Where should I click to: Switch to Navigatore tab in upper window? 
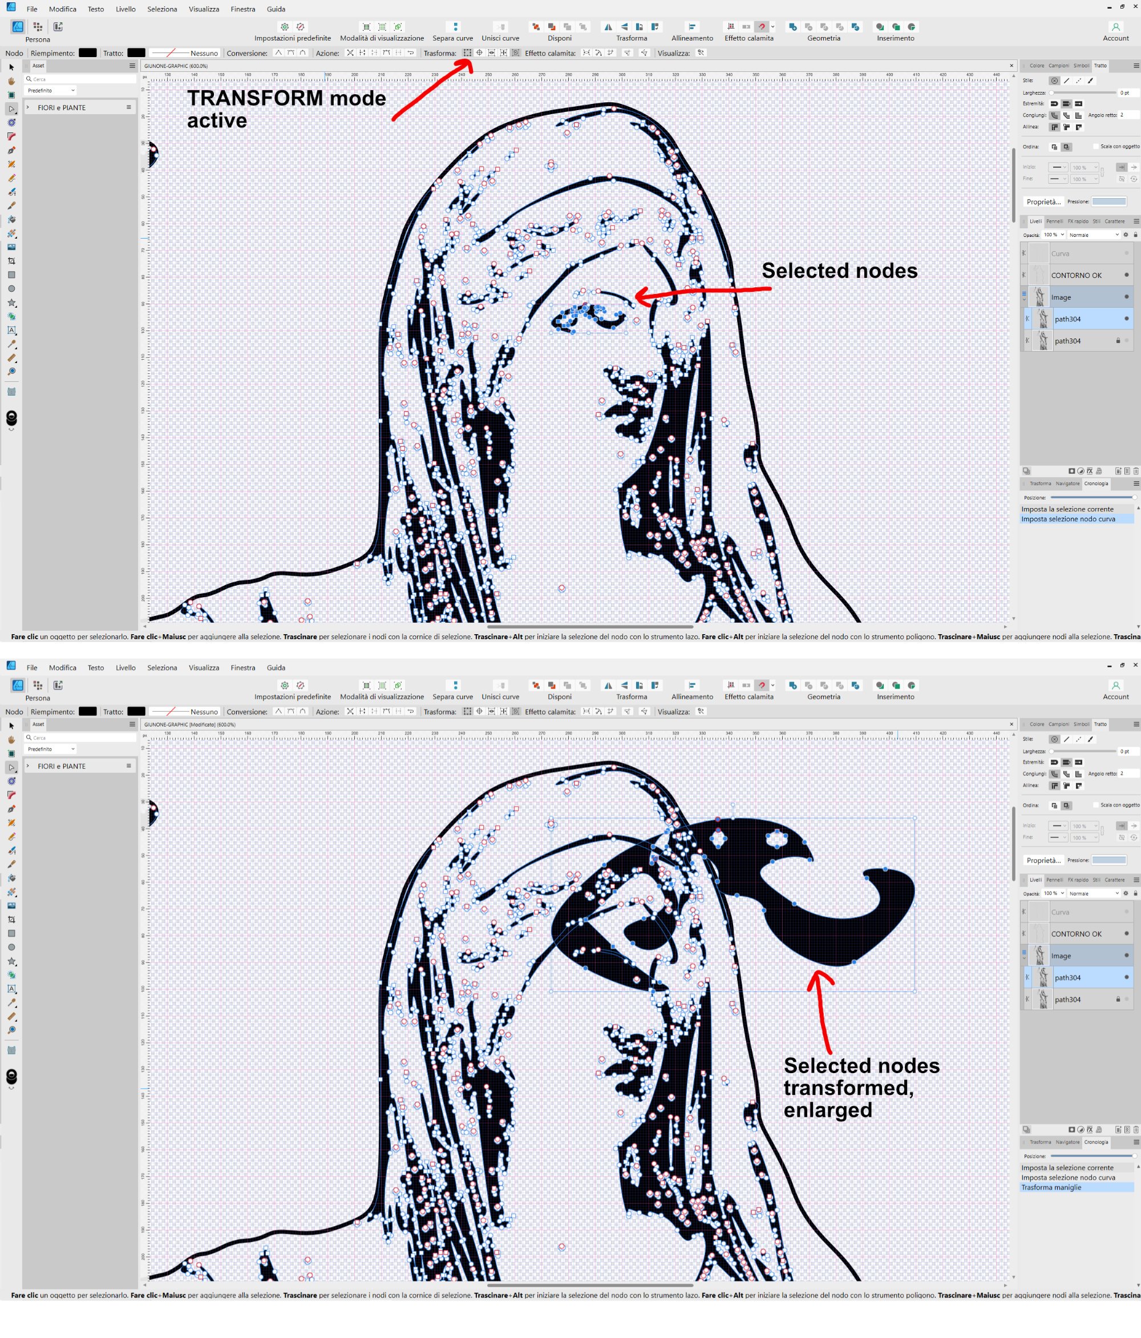click(x=1067, y=483)
